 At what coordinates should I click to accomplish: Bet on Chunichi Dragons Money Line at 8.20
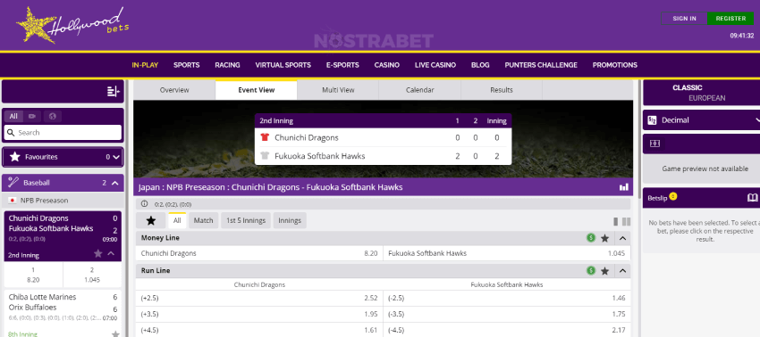(259, 253)
